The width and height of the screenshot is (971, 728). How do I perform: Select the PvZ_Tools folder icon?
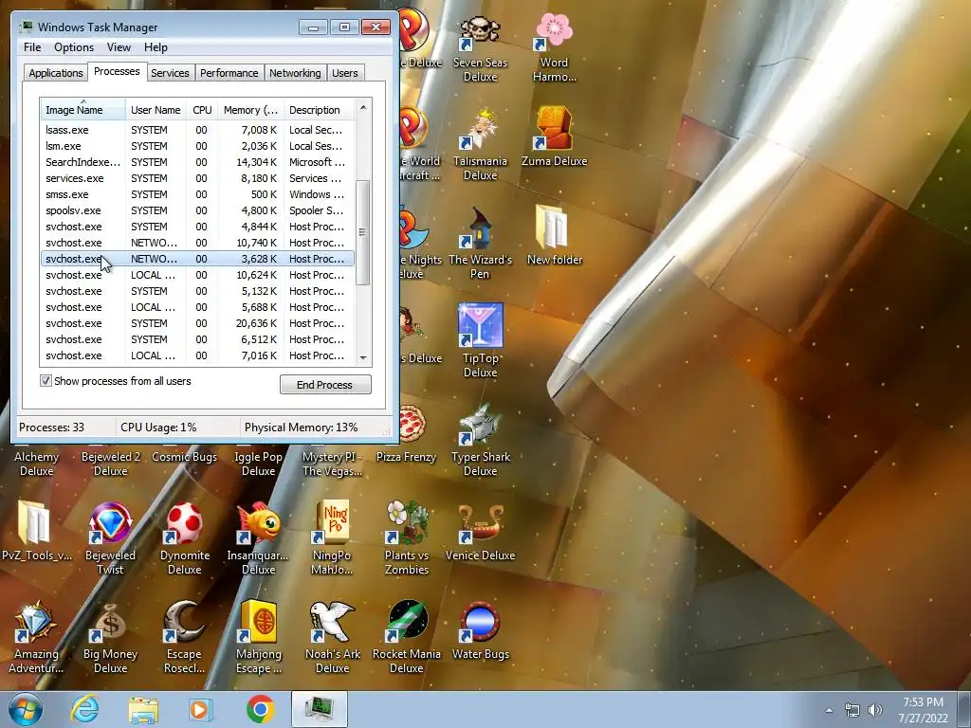pos(36,531)
